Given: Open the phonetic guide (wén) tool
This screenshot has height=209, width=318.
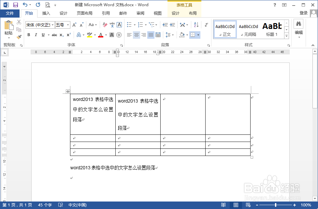Looking at the screenshot, I should point(112,25).
